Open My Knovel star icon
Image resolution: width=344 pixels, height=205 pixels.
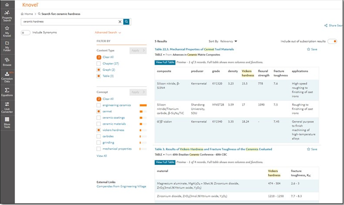pos(7,31)
